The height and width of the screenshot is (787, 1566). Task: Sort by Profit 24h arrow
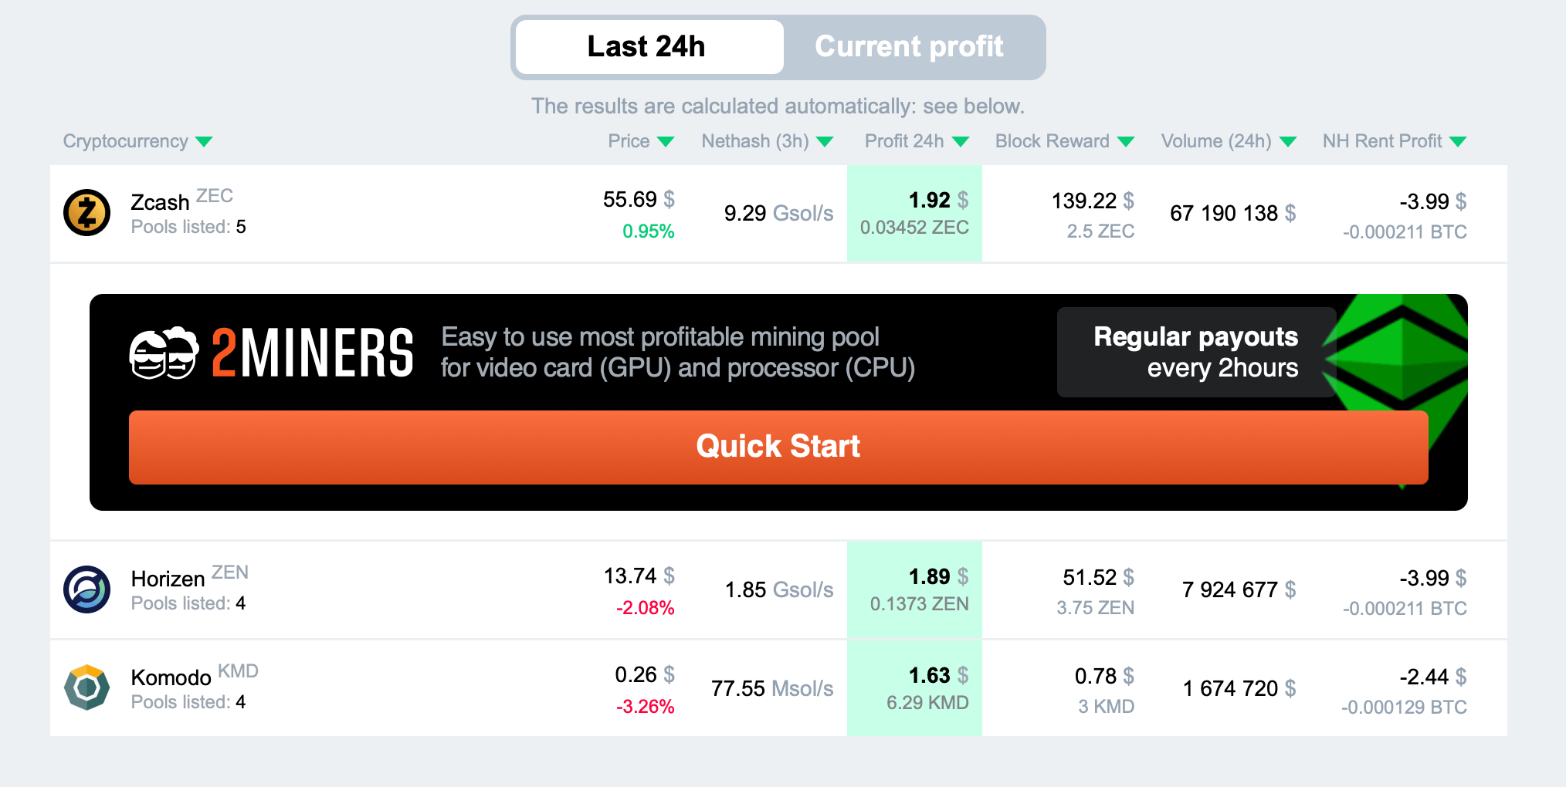click(x=961, y=142)
